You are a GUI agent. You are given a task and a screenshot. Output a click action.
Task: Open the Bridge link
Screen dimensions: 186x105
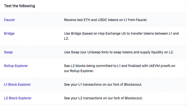(9, 33)
